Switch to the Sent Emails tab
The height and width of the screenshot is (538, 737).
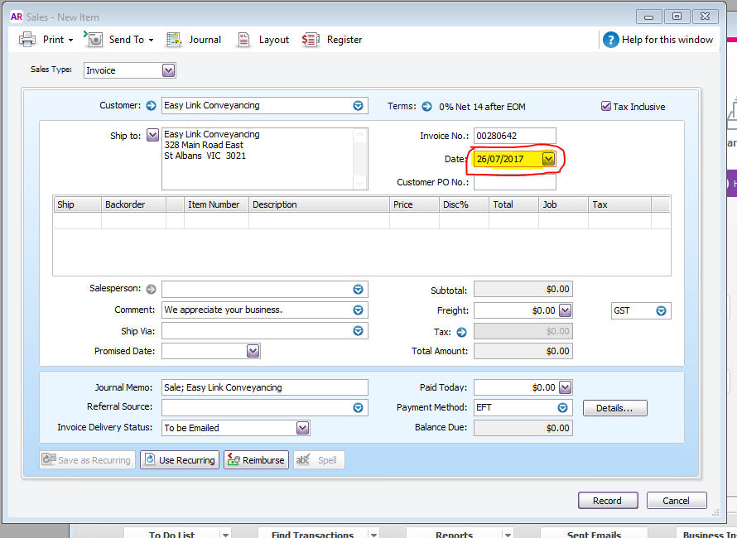coord(594,534)
